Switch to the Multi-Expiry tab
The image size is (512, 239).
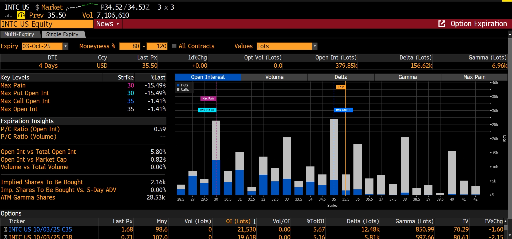pos(19,34)
